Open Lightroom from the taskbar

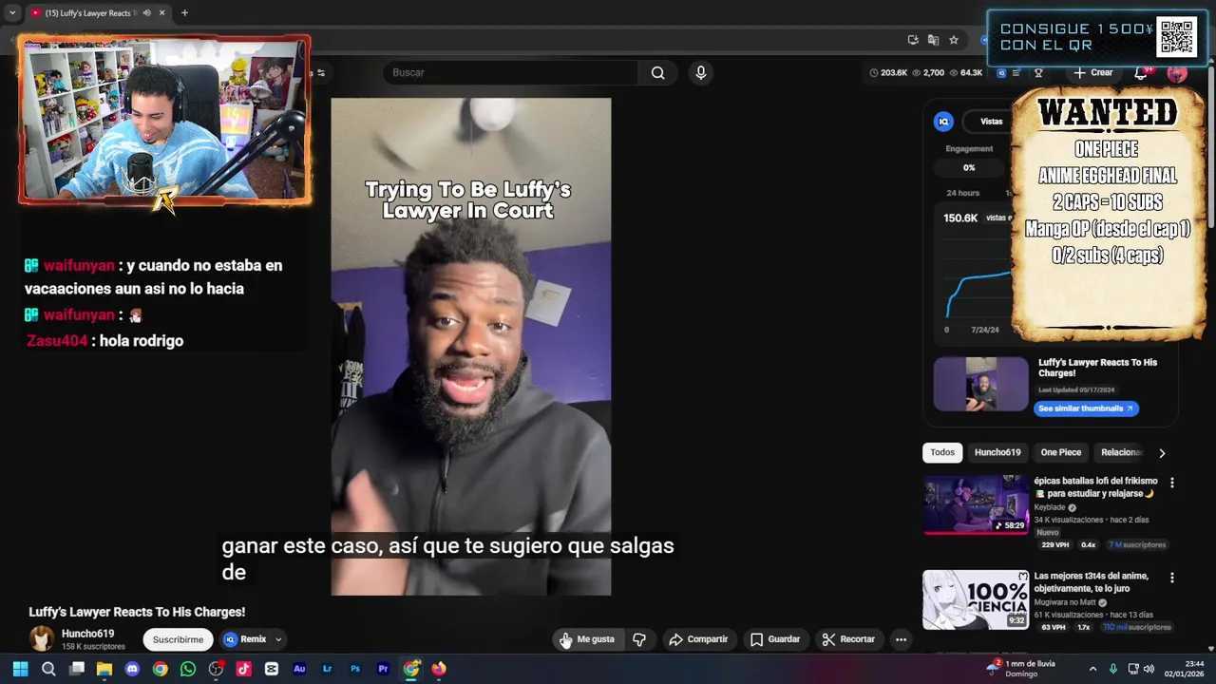point(327,669)
